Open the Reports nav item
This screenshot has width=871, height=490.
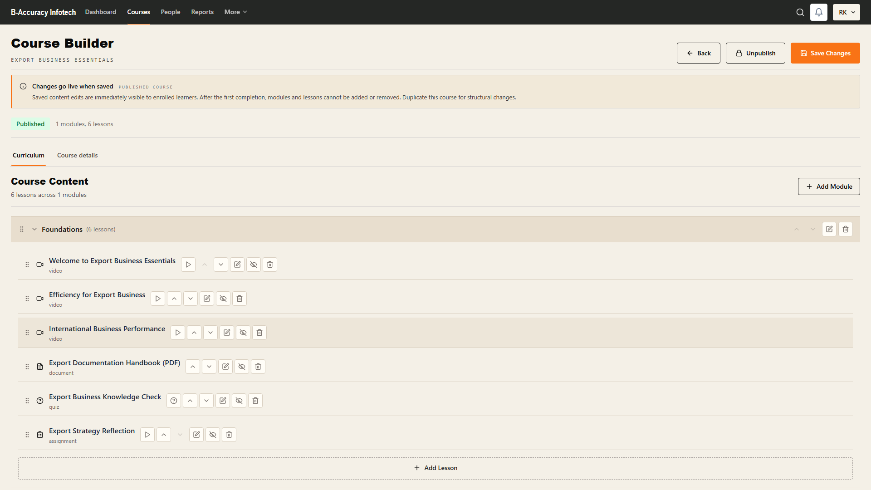tap(202, 12)
